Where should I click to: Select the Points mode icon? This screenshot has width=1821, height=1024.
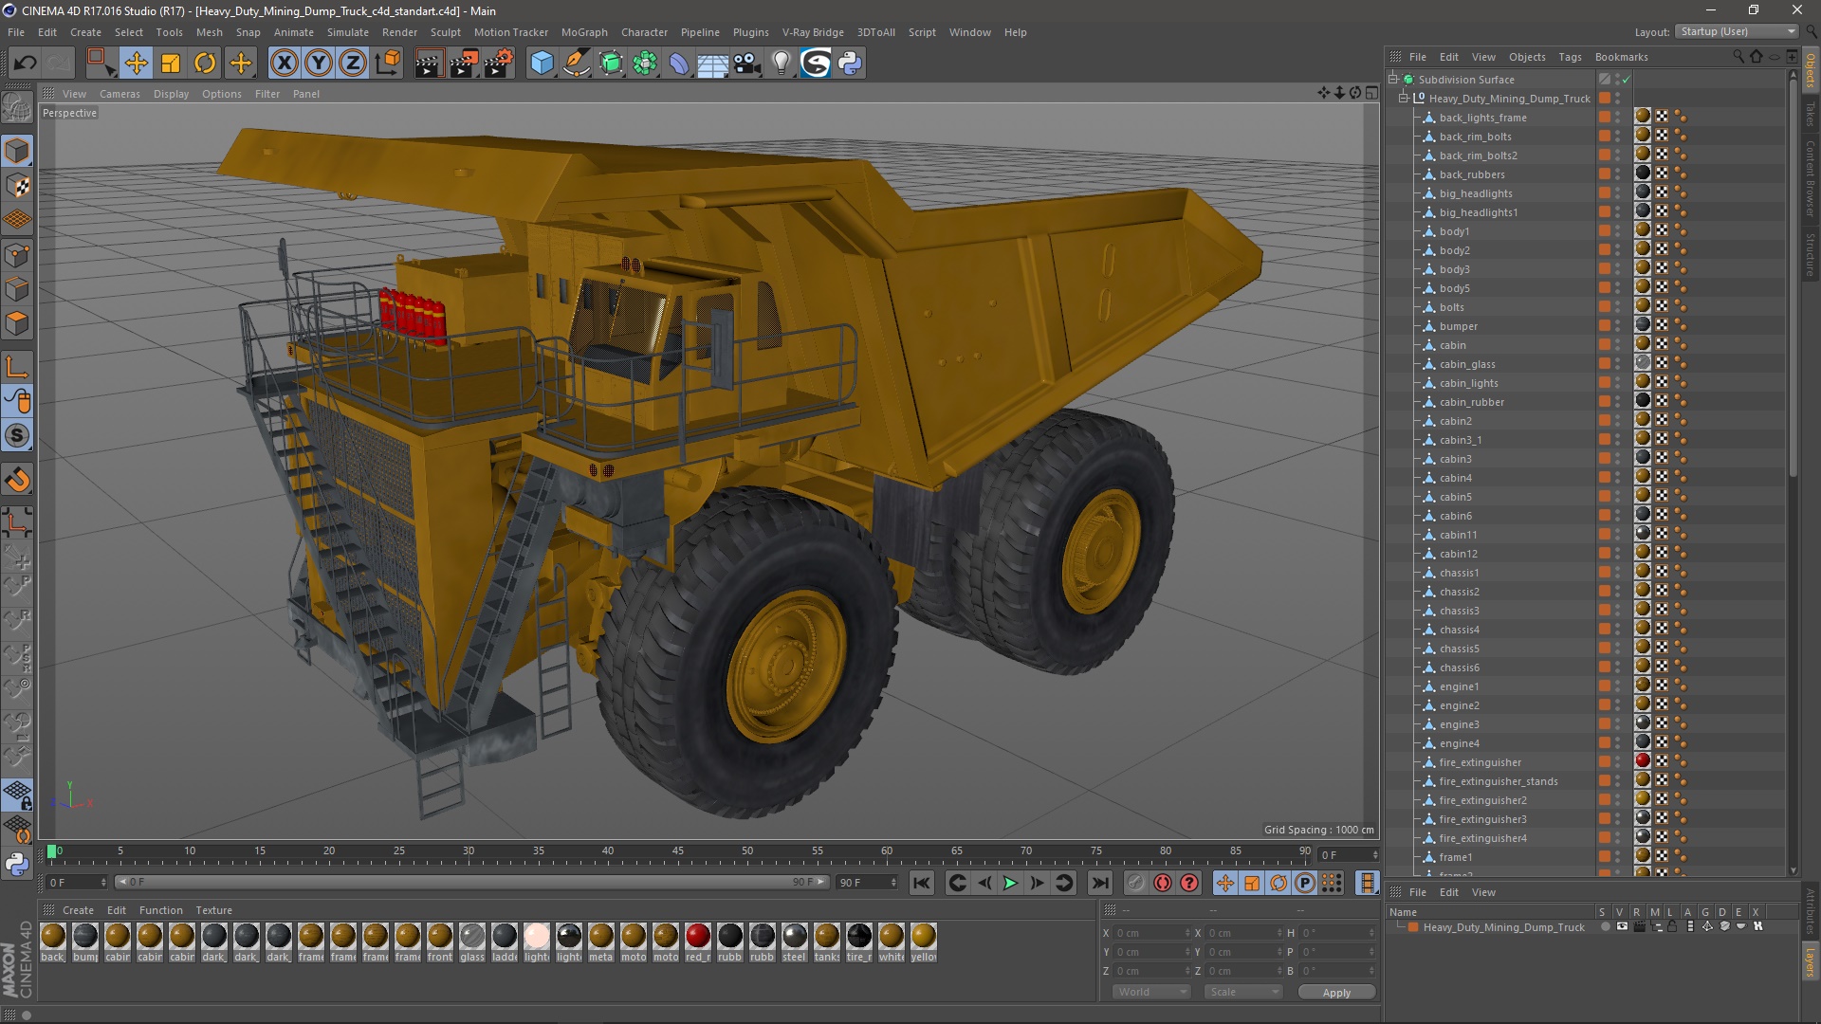17,255
